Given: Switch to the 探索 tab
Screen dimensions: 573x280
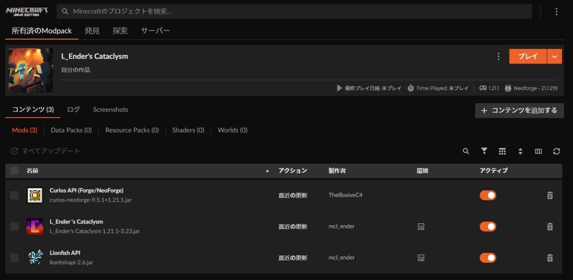Looking at the screenshot, I should 120,31.
